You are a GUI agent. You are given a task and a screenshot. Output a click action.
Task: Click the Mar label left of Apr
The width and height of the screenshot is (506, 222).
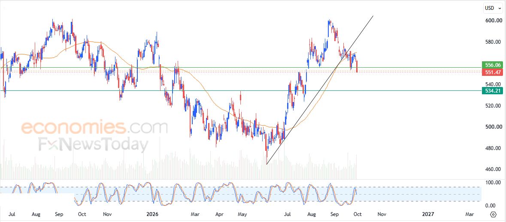tap(195, 214)
